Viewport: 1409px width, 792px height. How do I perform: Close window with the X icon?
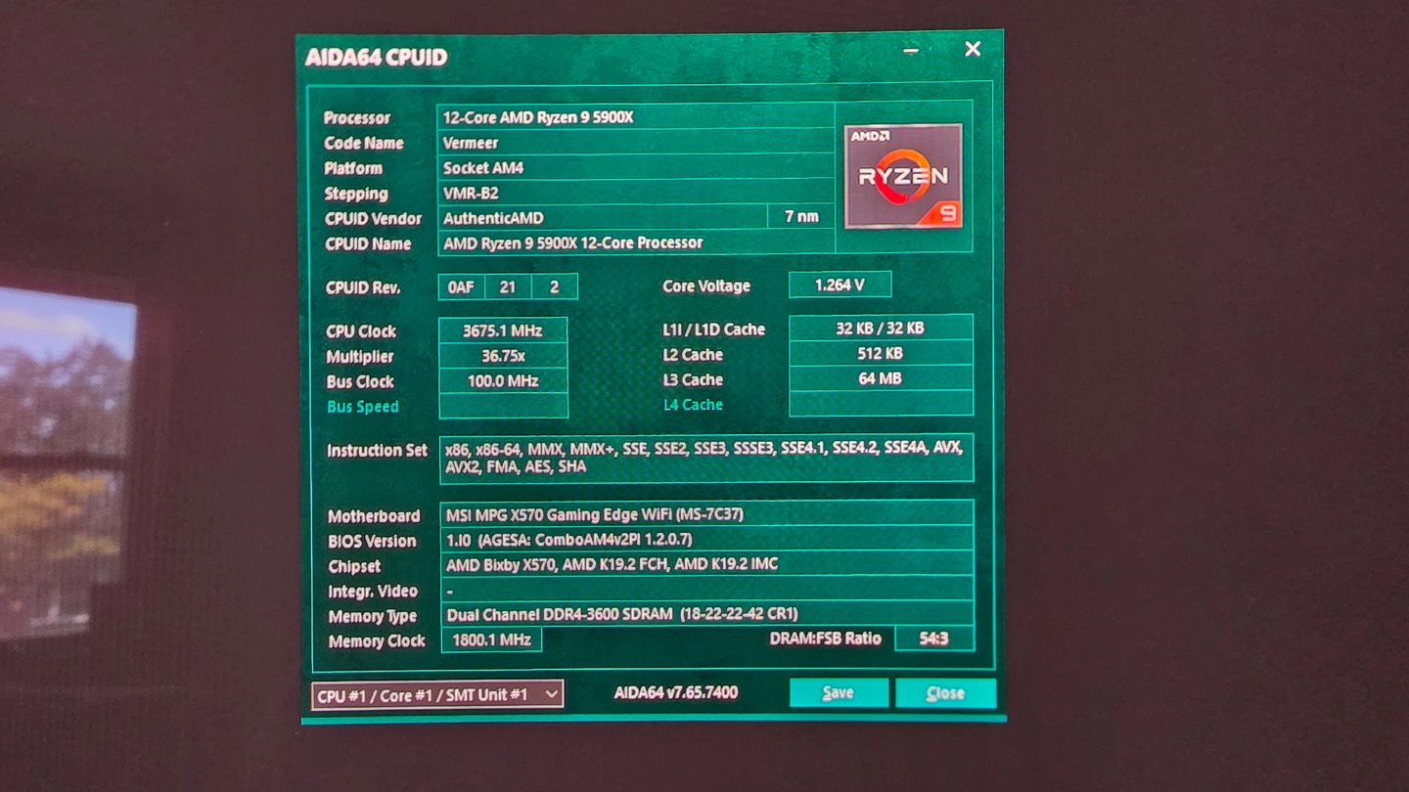pos(973,49)
